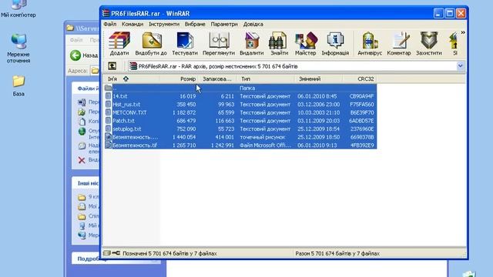Select the Patch.txt file row
The width and height of the screenshot is (493, 277).
tap(240, 121)
